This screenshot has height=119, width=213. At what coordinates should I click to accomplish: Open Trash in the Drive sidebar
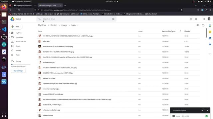[18, 55]
